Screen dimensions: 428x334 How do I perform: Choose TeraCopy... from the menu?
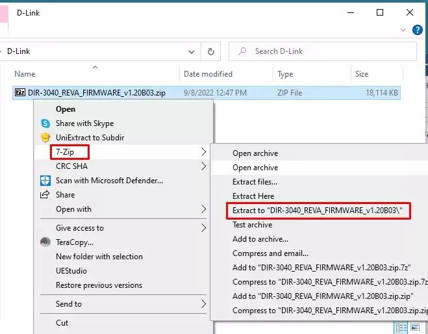pyautogui.click(x=75, y=242)
